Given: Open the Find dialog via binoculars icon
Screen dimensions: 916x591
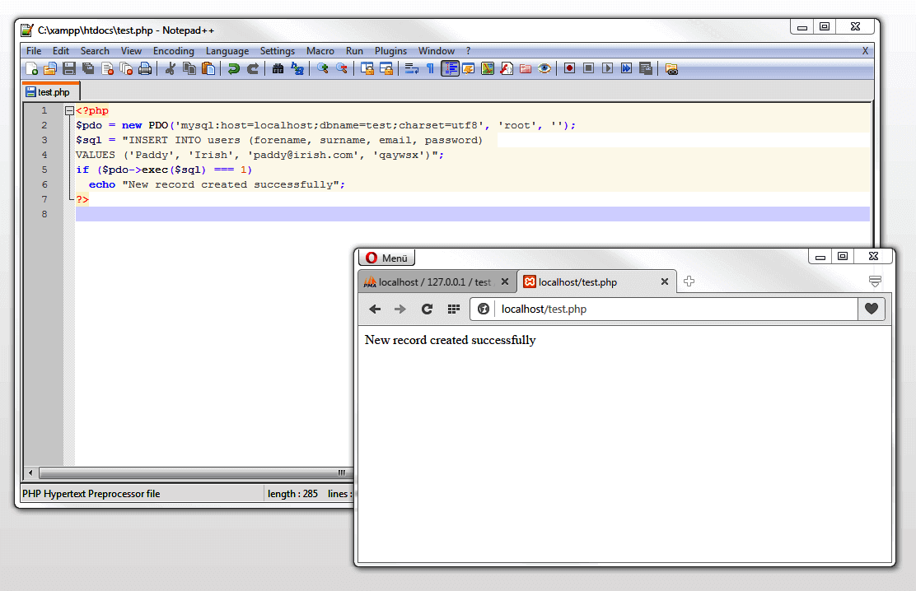Looking at the screenshot, I should click(278, 68).
